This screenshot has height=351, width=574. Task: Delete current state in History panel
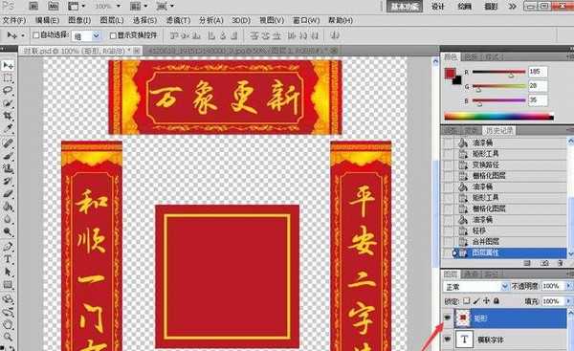coord(561,263)
